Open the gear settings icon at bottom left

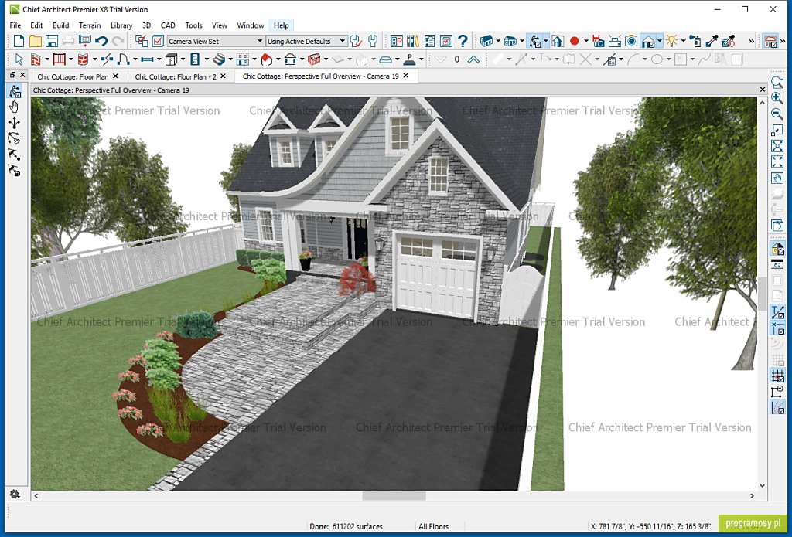15,494
